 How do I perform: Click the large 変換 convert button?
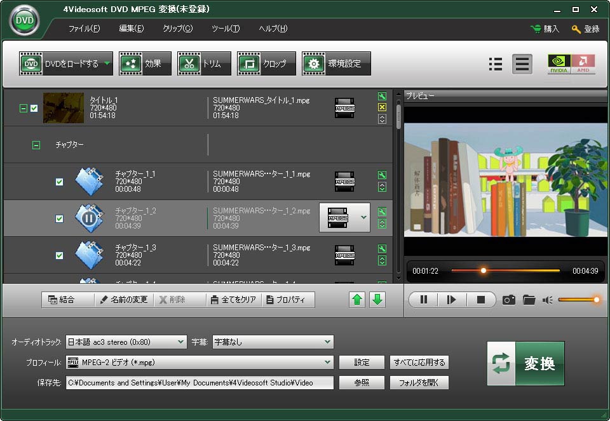(525, 363)
